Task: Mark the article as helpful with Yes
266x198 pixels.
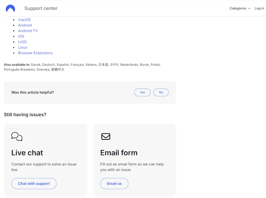Action: pyautogui.click(x=142, y=92)
